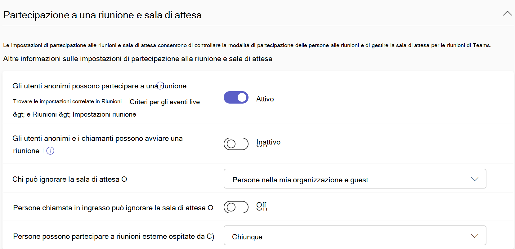Click the chevron on the lobby bypass dropdown
This screenshot has width=515, height=249.
[x=474, y=179]
